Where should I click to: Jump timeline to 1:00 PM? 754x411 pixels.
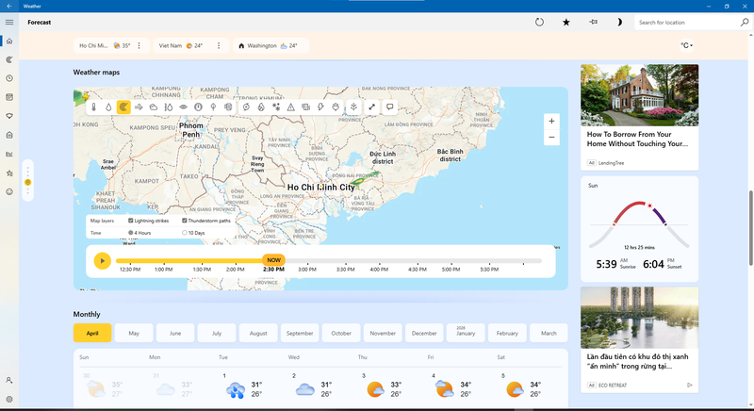tap(163, 270)
